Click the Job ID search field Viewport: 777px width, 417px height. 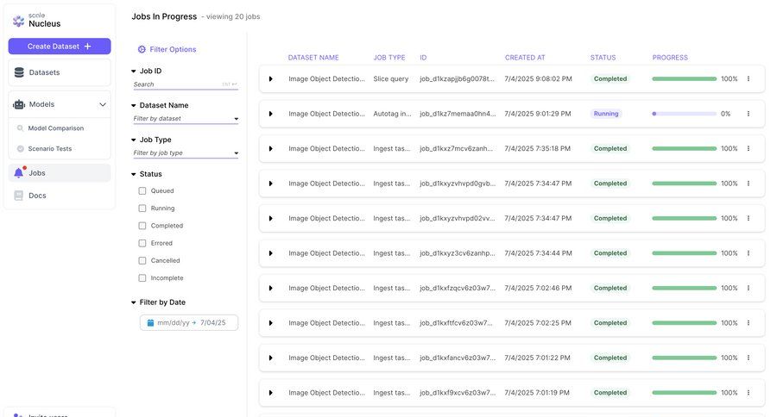click(186, 84)
